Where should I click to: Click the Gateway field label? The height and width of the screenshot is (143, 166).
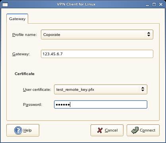(x=21, y=54)
